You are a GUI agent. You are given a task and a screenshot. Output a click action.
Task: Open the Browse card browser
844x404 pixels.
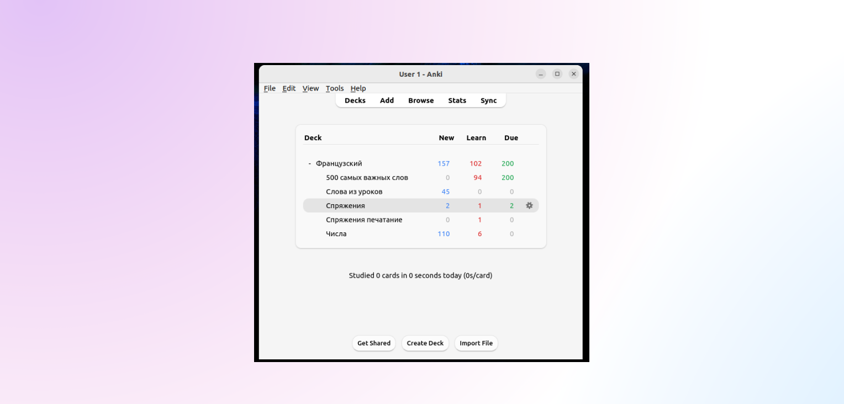coord(421,100)
